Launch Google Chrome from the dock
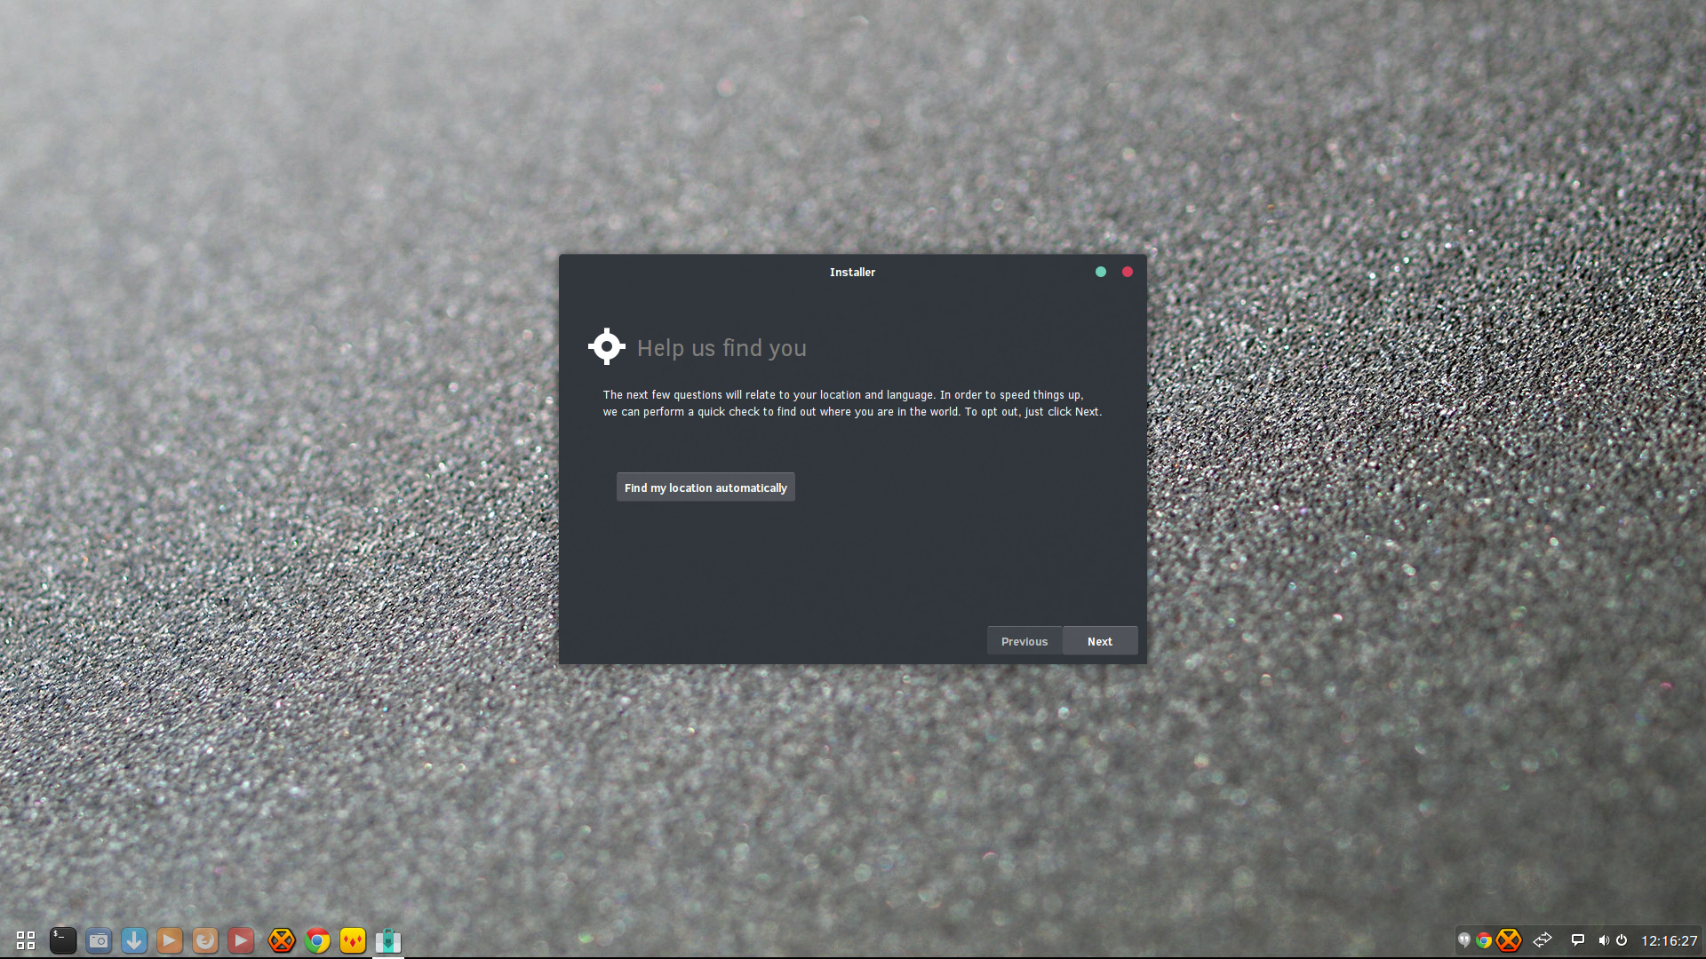Viewport: 1706px width, 959px height. click(317, 940)
